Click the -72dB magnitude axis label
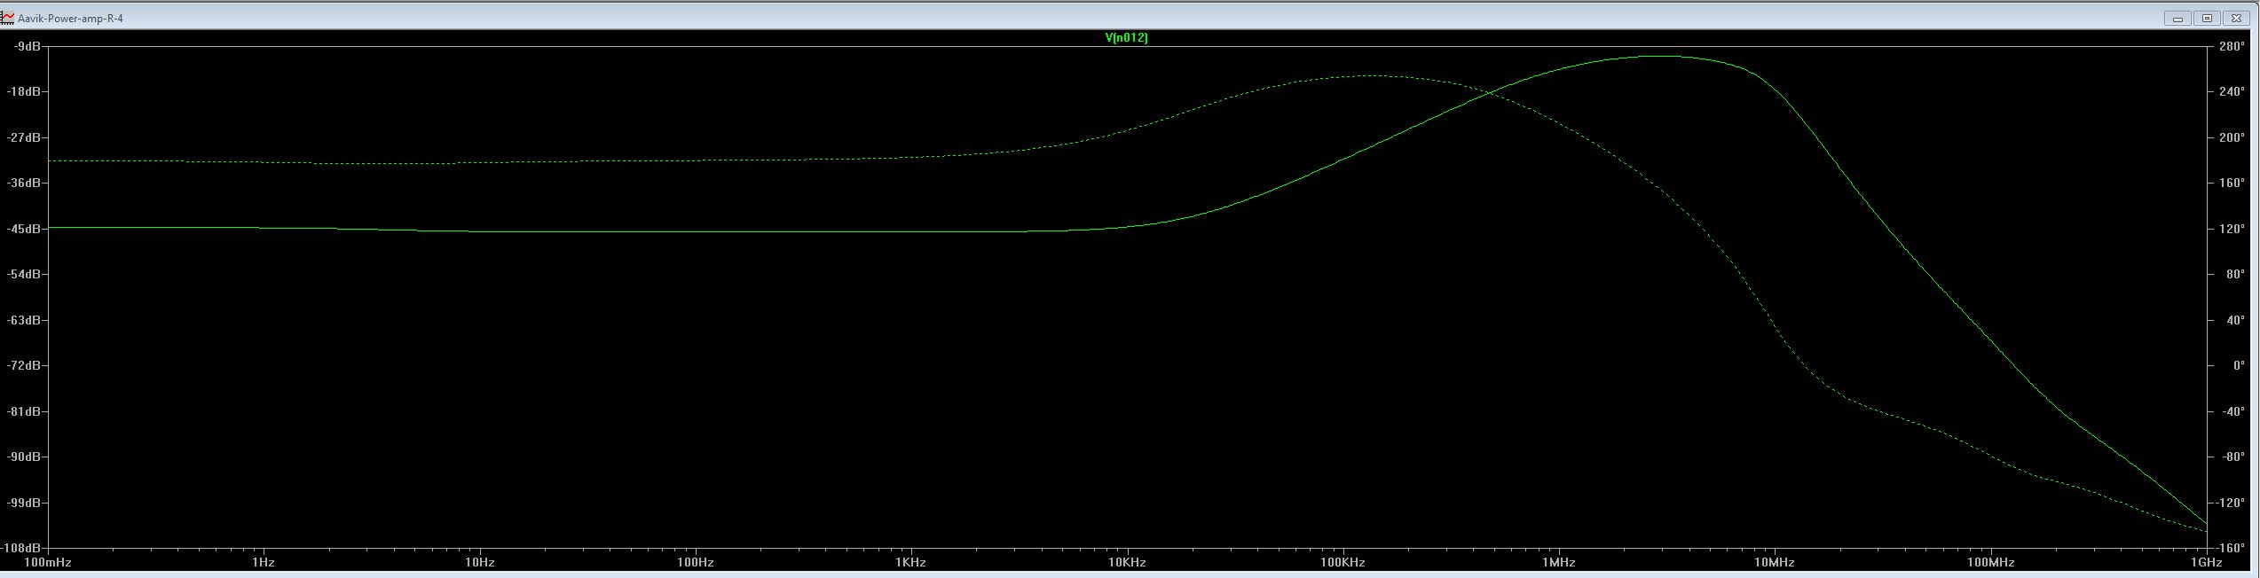Viewport: 2260px width, 578px height. (24, 365)
